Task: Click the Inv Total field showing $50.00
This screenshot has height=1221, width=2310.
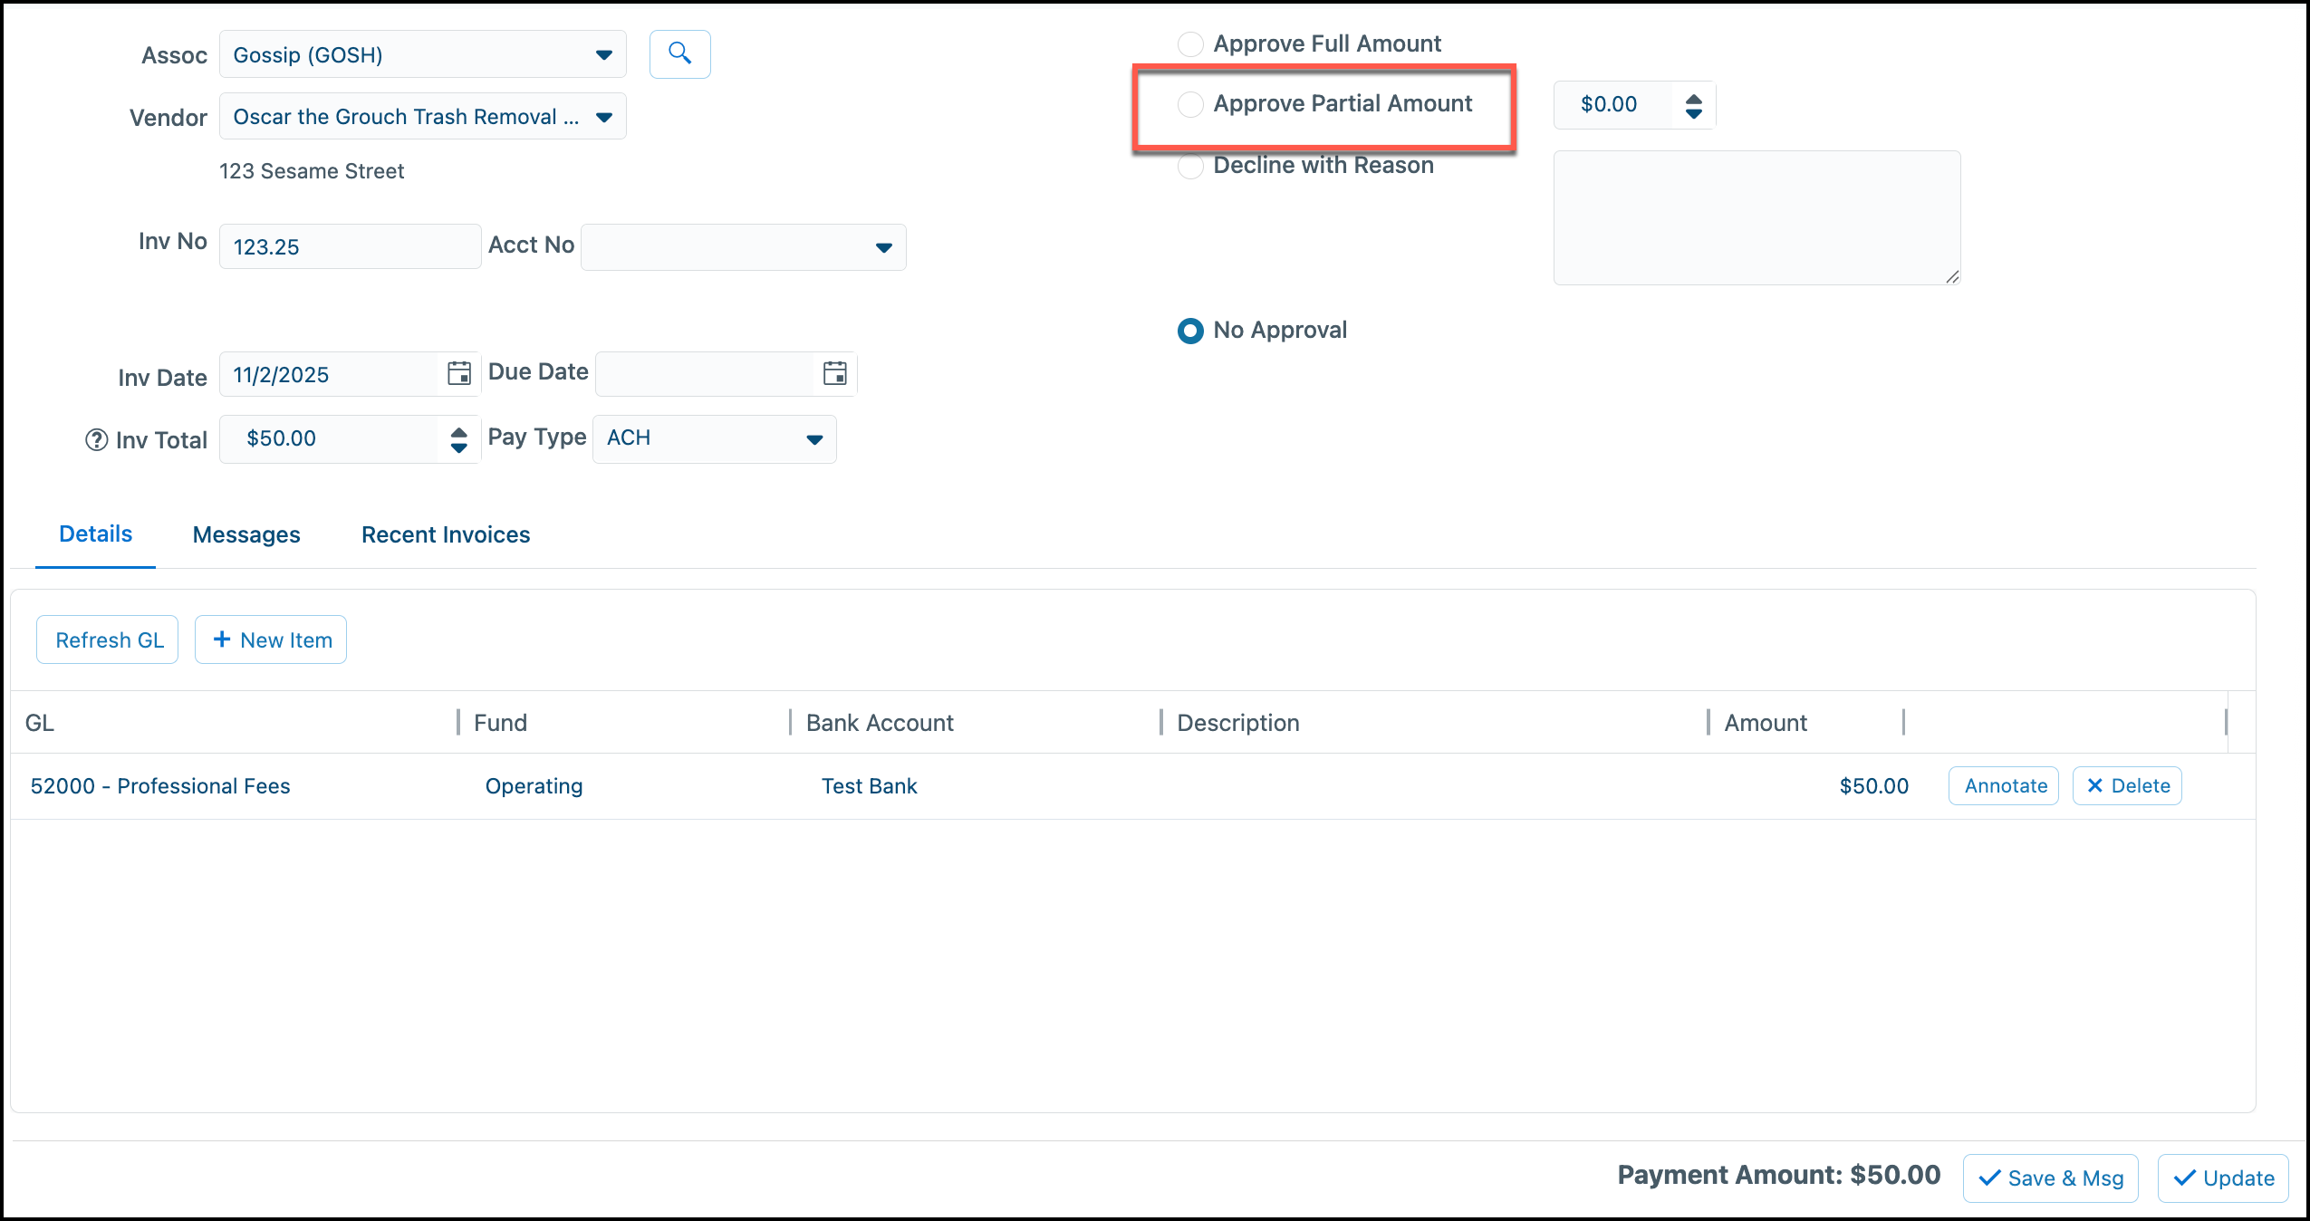Action: point(330,439)
